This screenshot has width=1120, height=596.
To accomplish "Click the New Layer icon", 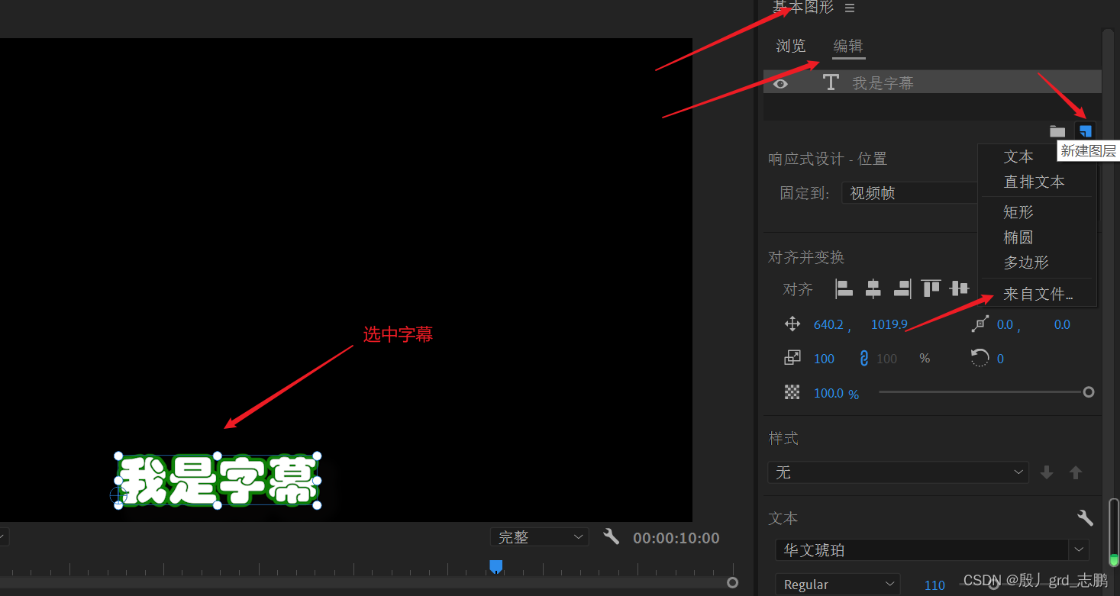I will [1085, 131].
